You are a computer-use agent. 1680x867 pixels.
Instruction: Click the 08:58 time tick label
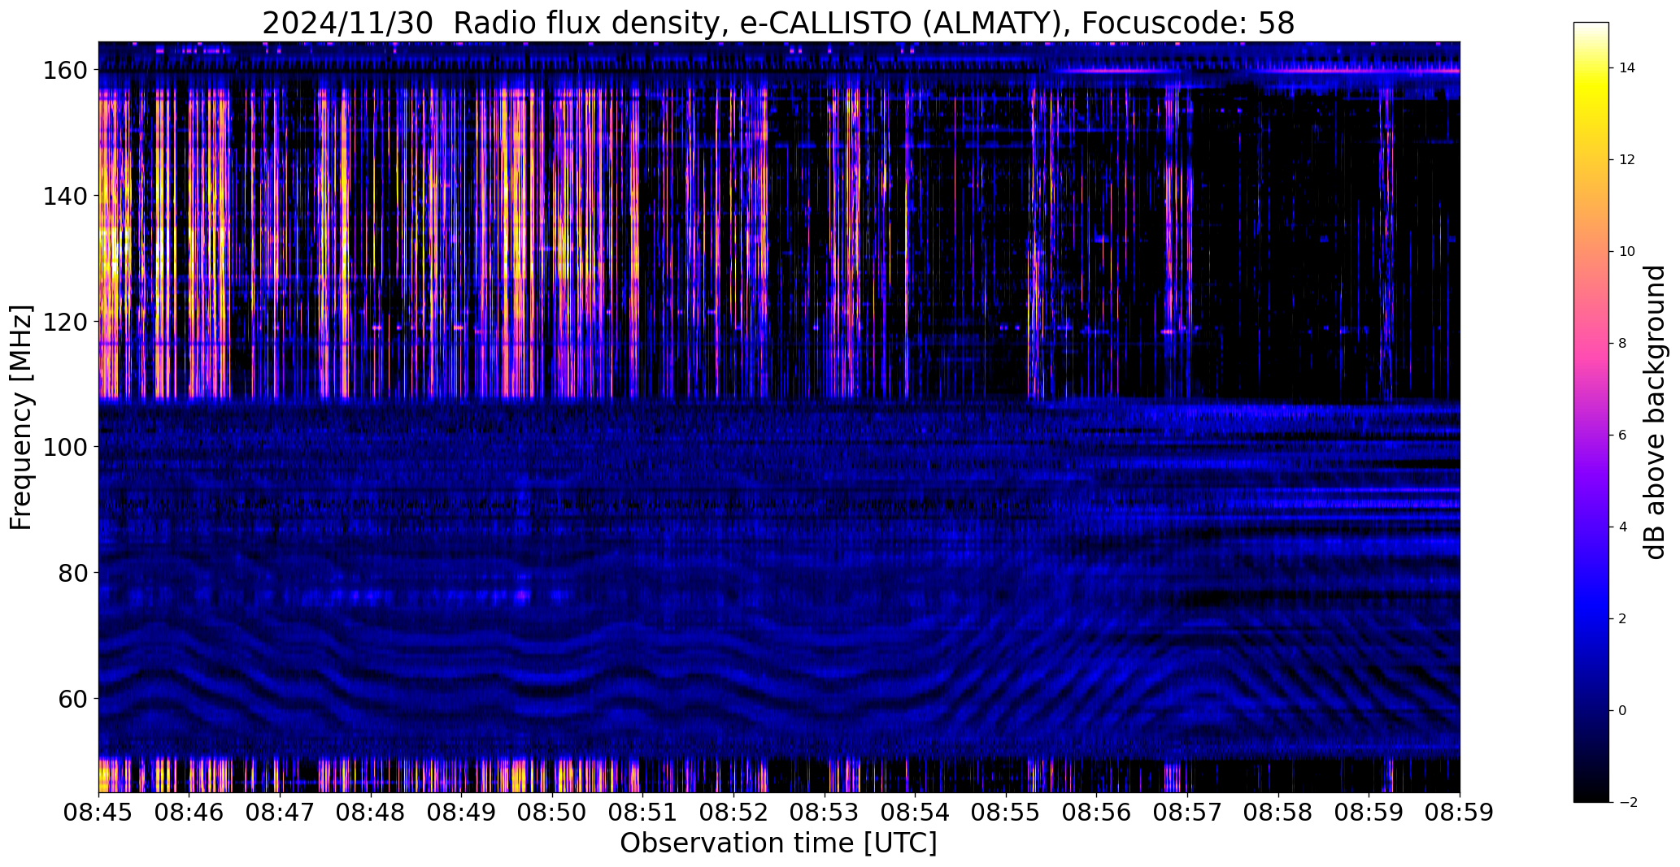coord(1278,813)
